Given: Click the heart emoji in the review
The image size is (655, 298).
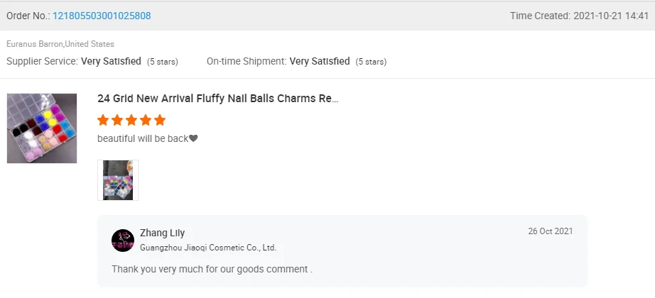Looking at the screenshot, I should (x=193, y=138).
